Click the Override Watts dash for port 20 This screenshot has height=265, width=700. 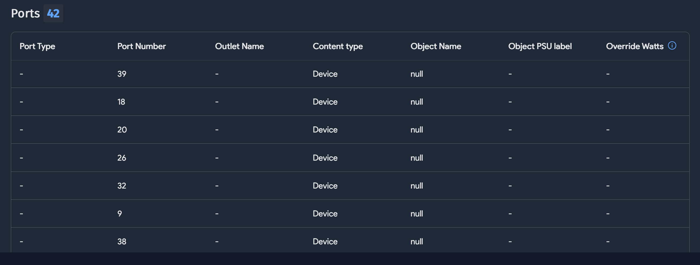click(608, 130)
